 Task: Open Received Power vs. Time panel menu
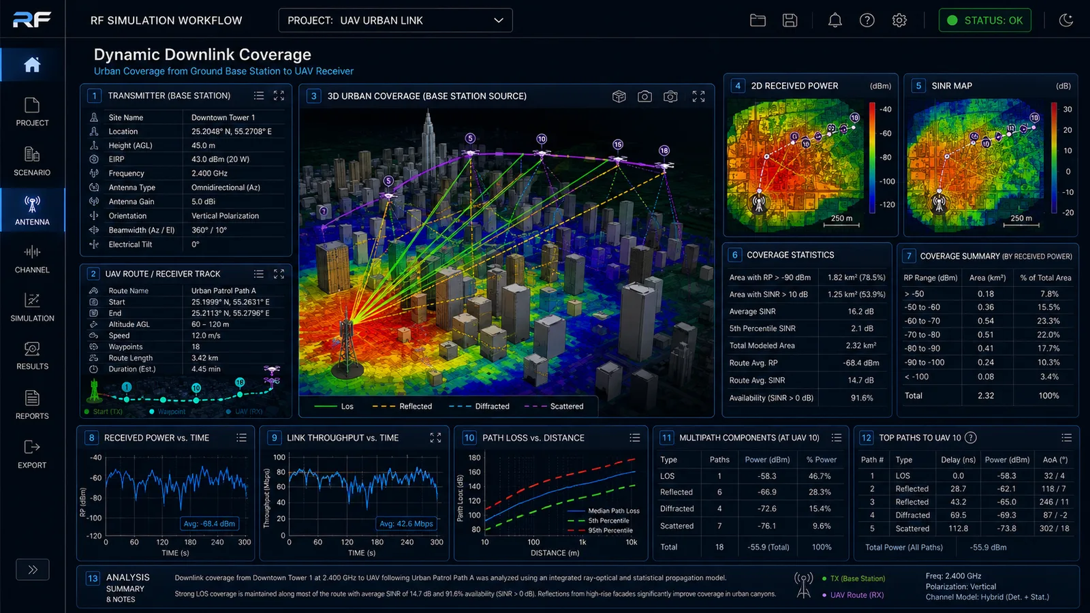coord(241,438)
